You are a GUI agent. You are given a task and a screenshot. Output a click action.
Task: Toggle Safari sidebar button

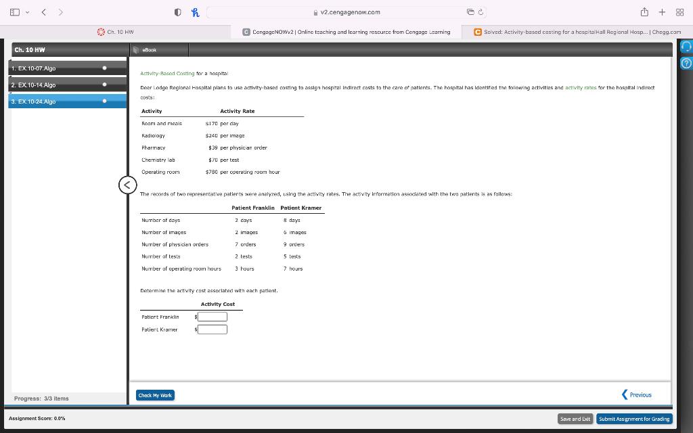[x=15, y=12]
